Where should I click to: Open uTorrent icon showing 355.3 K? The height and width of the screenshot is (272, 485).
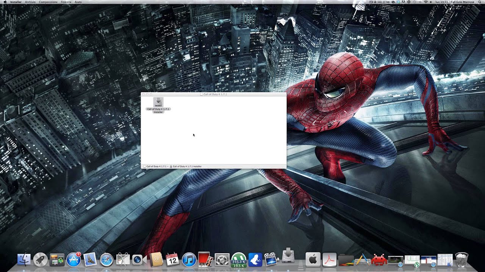239,260
